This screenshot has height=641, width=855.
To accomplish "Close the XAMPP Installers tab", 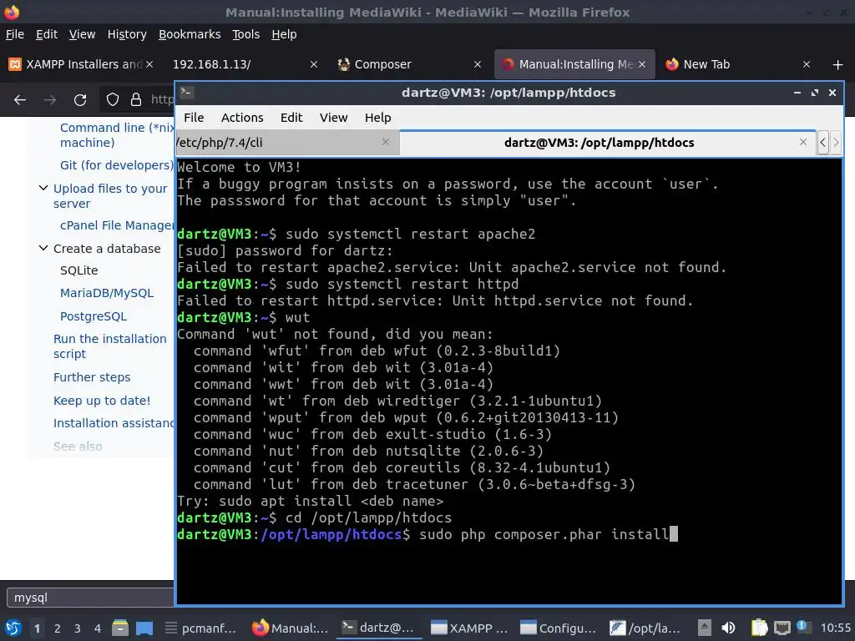I will point(149,64).
